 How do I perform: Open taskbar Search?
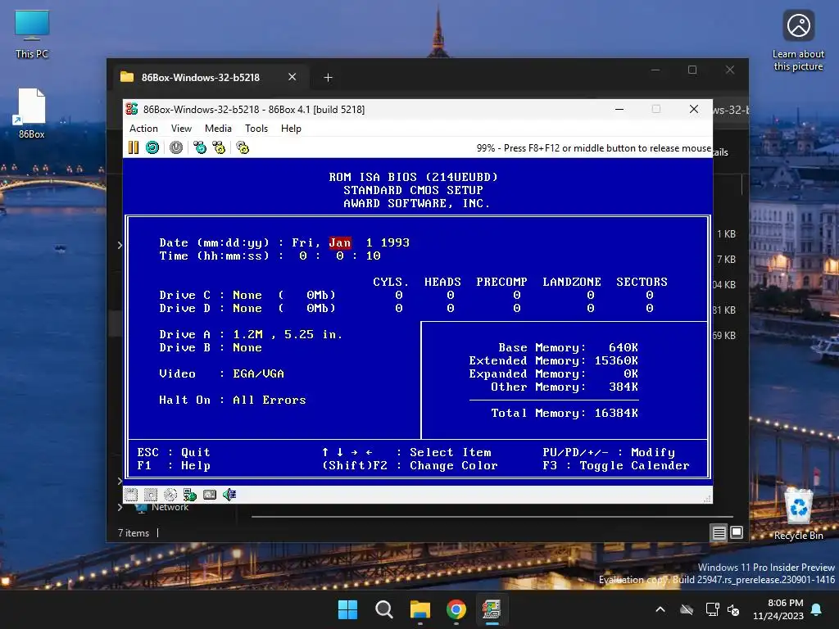coord(384,609)
